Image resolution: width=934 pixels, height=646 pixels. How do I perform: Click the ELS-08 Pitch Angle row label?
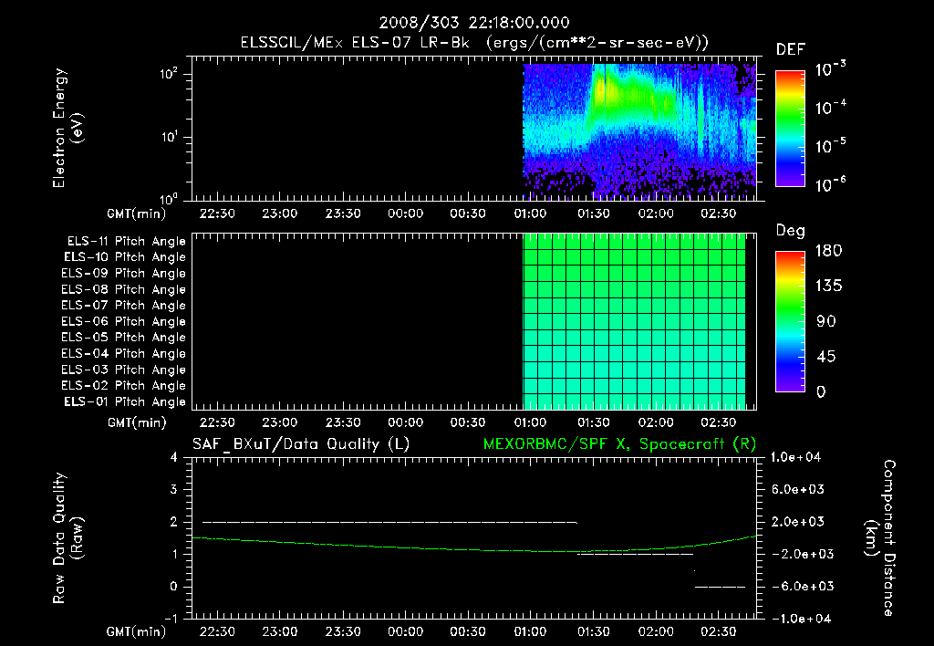[x=123, y=289]
